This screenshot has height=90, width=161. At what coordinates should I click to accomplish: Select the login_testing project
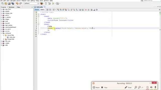click(x=9, y=25)
